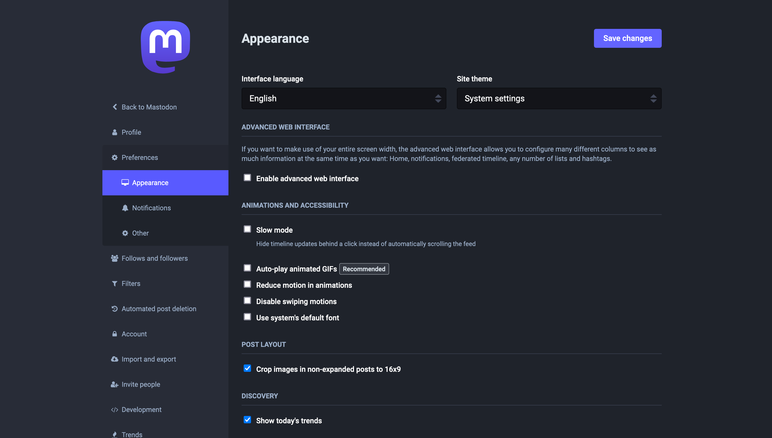Click the Mastodon logo
The height and width of the screenshot is (438, 772).
click(x=165, y=47)
